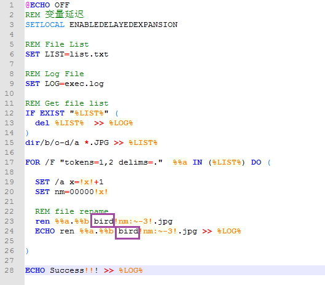Click 'ECHO ren' on line 24
Viewport: 325px width, 285px height.
(x=55, y=231)
